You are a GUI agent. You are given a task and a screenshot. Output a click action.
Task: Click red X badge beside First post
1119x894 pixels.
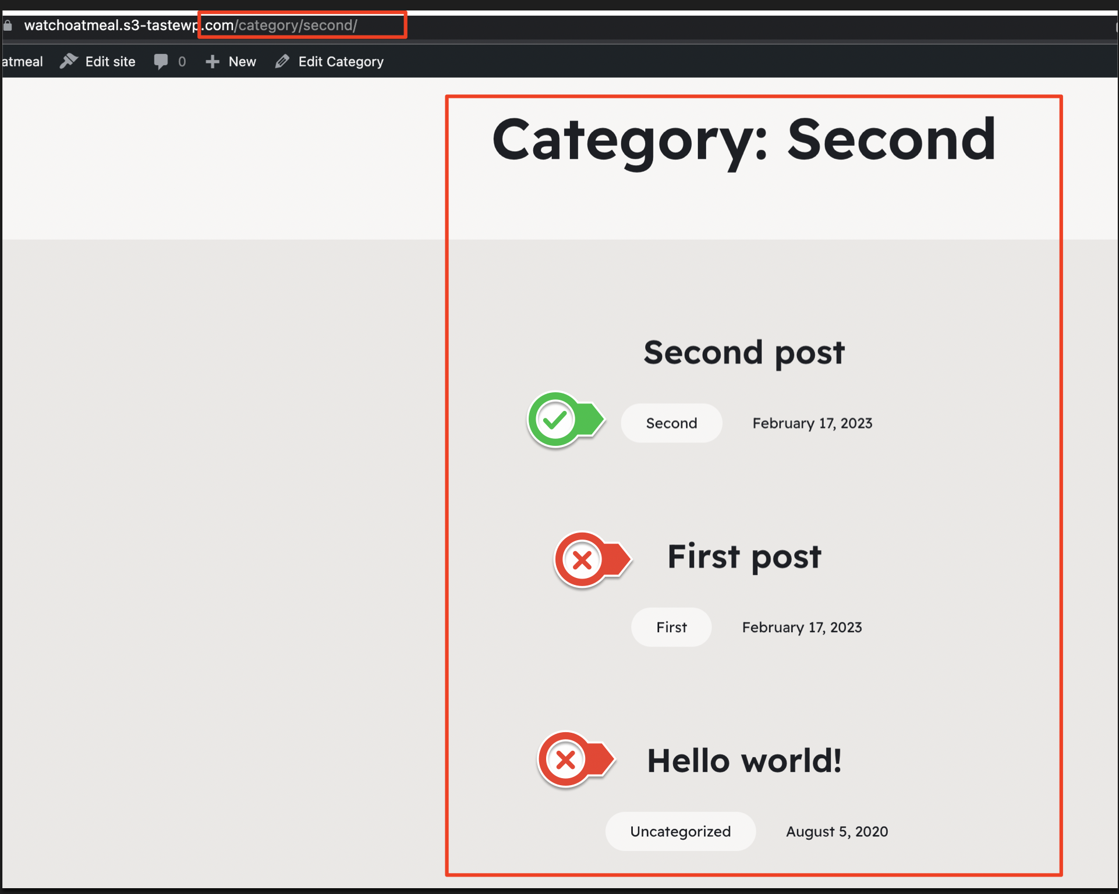click(x=583, y=560)
